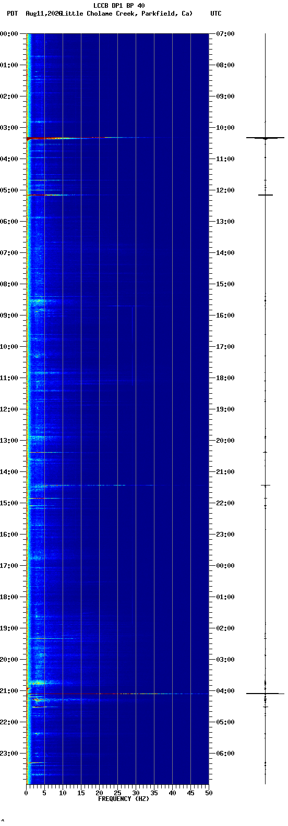Image resolution: width=288 pixels, height=826 pixels.
Task: Select the '04:00' label on the PDT axis
Action: point(9,159)
